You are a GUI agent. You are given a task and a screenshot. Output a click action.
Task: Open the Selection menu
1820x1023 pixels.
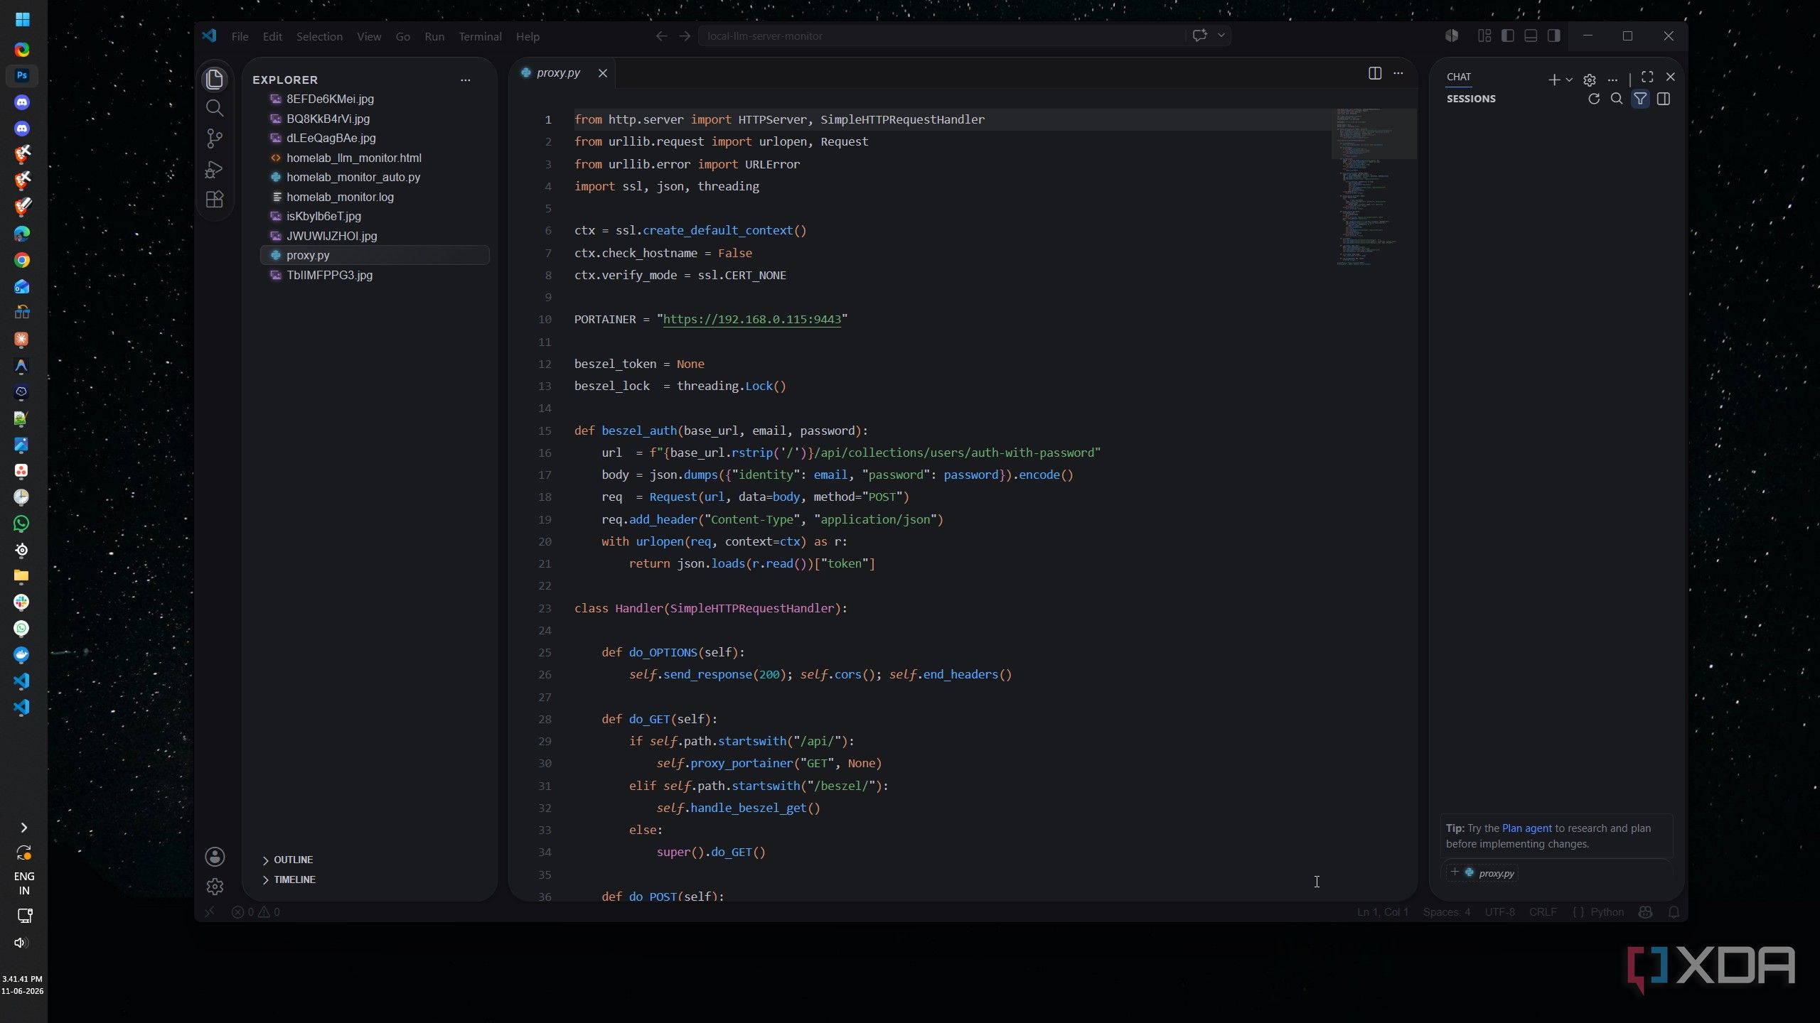point(319,36)
